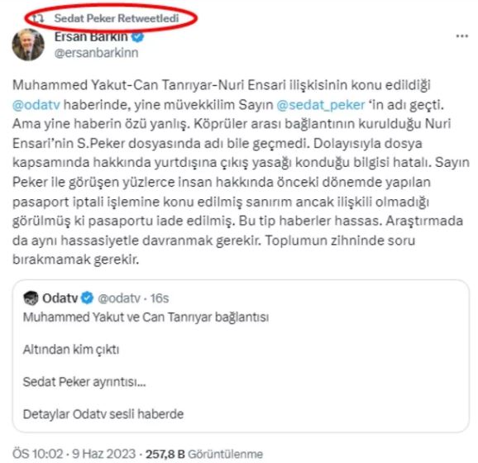Click Ersan Barkın's profile picture
The width and height of the screenshot is (478, 463).
tap(28, 45)
